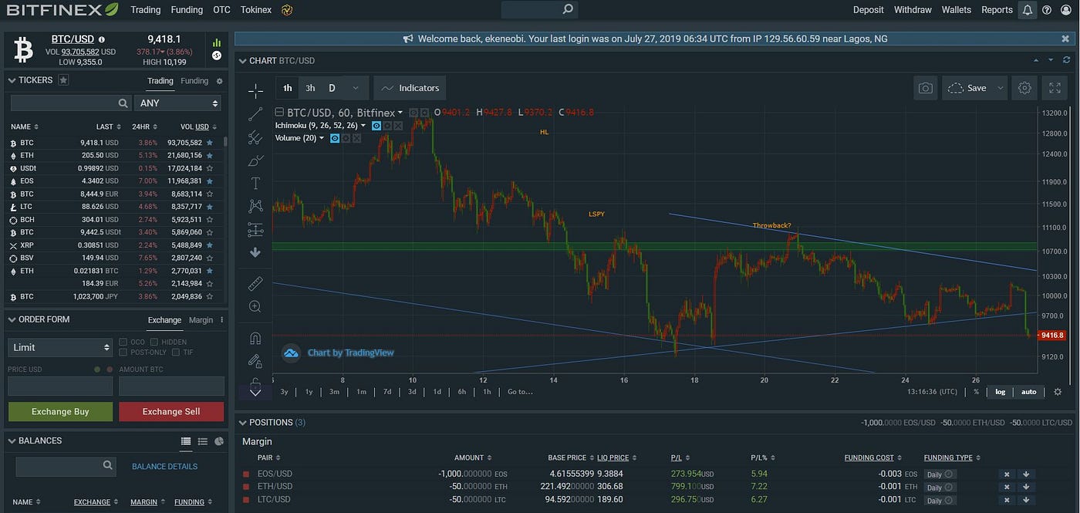Open chart axis settings gear near auto
The image size is (1080, 513).
[1058, 392]
